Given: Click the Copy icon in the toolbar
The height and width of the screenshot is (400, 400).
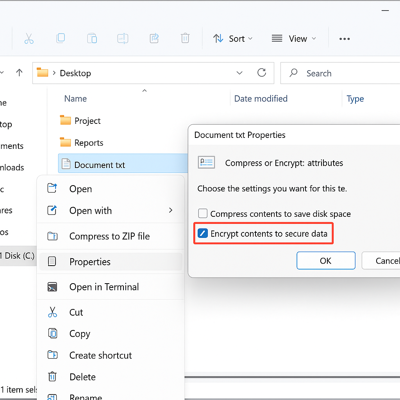Looking at the screenshot, I should point(61,38).
